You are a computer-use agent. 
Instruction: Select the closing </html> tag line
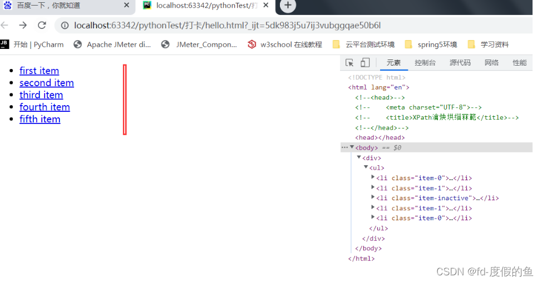coord(362,259)
